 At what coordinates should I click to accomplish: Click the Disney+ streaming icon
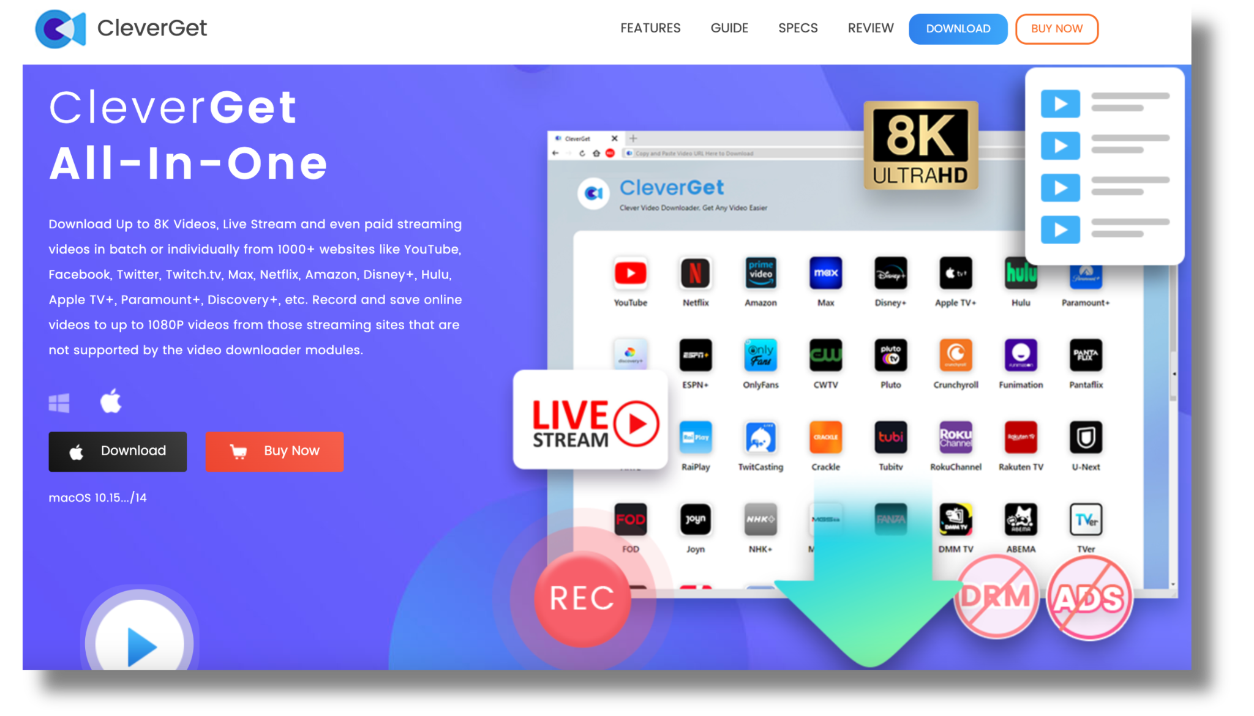point(890,274)
